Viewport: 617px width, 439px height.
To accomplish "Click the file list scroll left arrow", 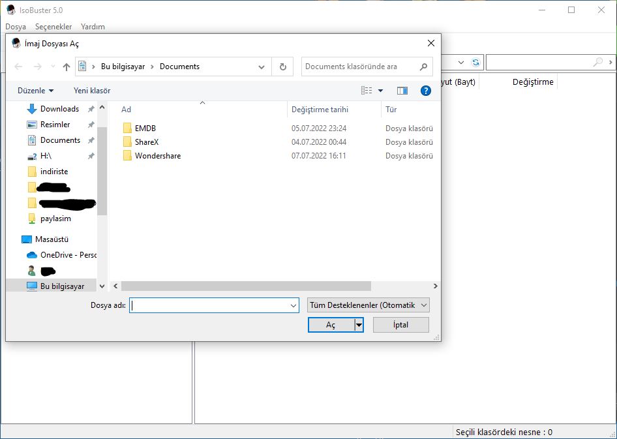I will point(115,286).
